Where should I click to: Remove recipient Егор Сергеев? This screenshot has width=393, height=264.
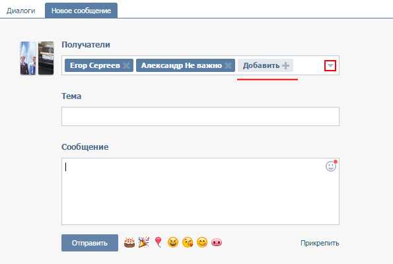[x=127, y=65]
